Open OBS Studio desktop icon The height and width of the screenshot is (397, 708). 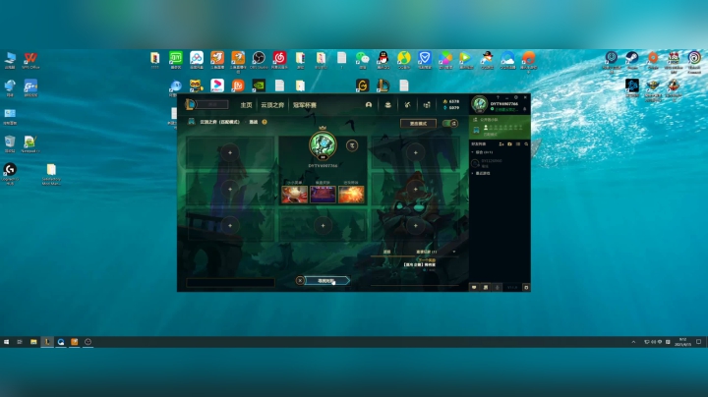pos(259,58)
